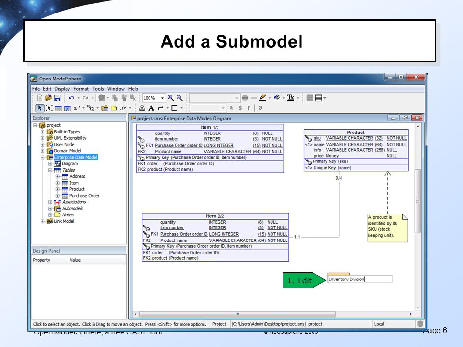Click the Undo arrow icon
This screenshot has height=347, width=463.
[x=71, y=98]
